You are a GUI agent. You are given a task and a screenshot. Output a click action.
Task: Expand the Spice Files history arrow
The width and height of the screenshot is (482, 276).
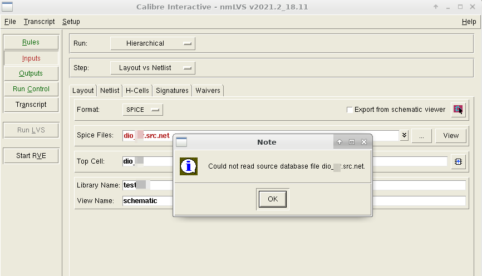pos(404,135)
